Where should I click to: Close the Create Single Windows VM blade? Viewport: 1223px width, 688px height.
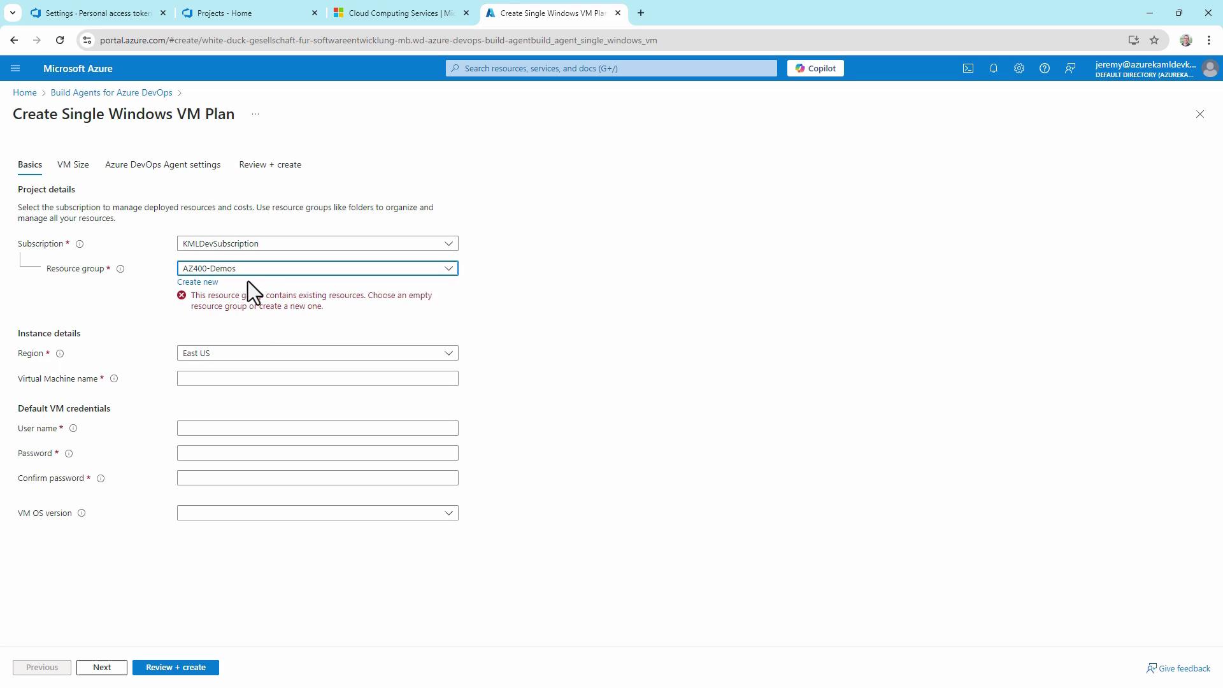(x=1200, y=114)
